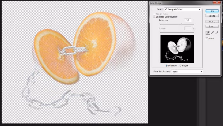This screenshot has width=223, height=126.
Task: Open the Selection Preview dropdown
Action: click(187, 72)
